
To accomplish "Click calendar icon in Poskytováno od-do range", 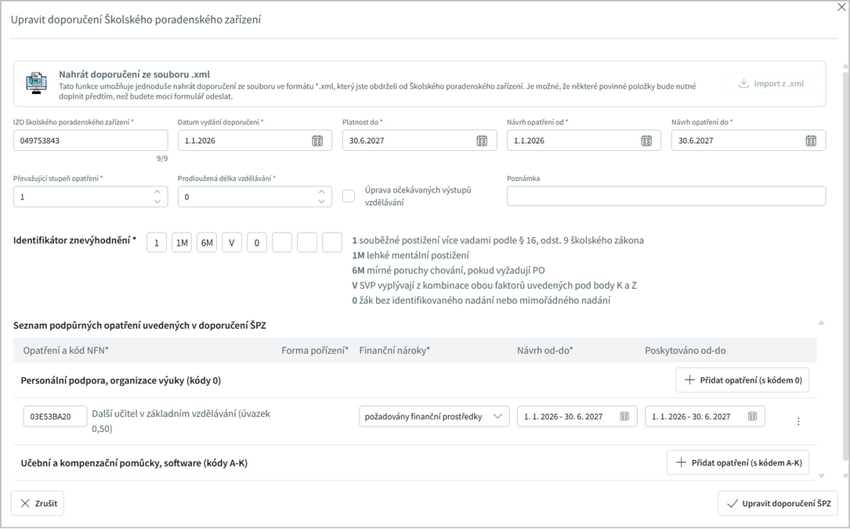I will [752, 416].
